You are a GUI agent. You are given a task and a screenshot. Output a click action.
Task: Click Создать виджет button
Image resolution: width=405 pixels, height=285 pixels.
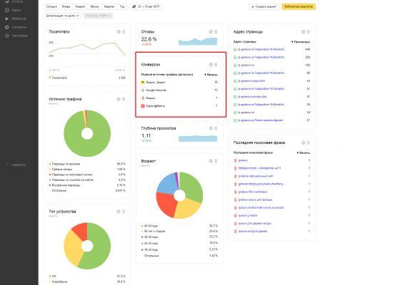264,6
